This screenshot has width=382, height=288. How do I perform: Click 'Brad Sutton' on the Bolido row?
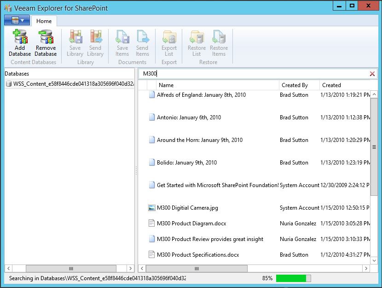[294, 163]
